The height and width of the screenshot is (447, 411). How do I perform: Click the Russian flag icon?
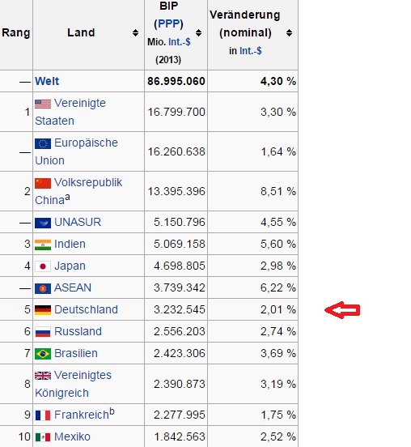43,332
